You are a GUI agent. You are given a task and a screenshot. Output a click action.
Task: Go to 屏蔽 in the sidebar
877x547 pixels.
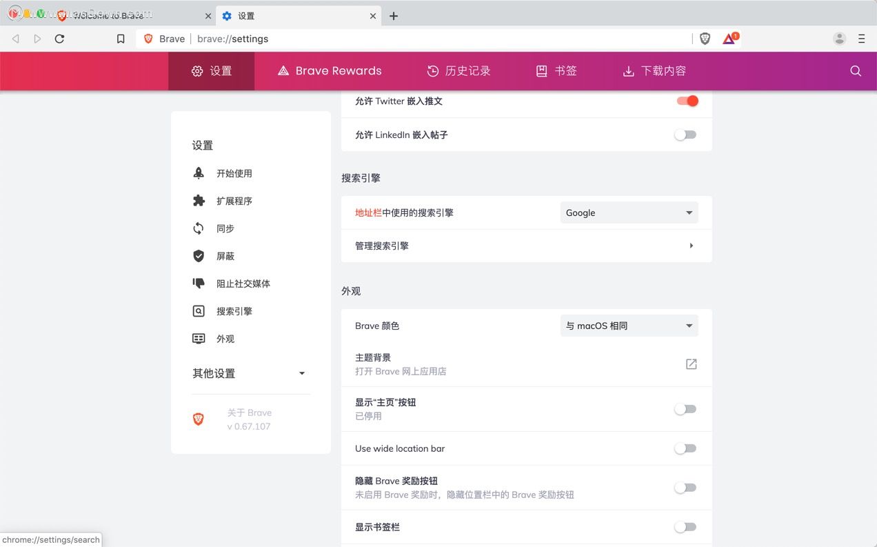click(225, 256)
